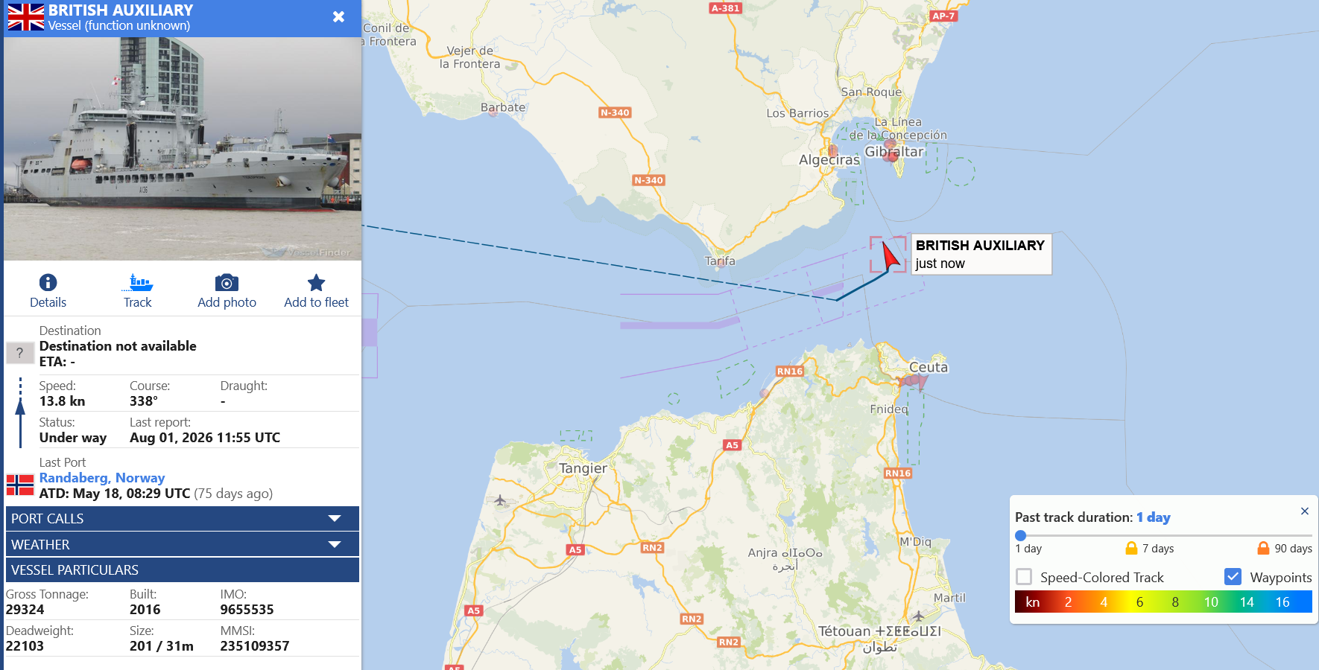Screen dimensions: 1319x670
Task: Click the Track ship icon
Action: pos(138,282)
